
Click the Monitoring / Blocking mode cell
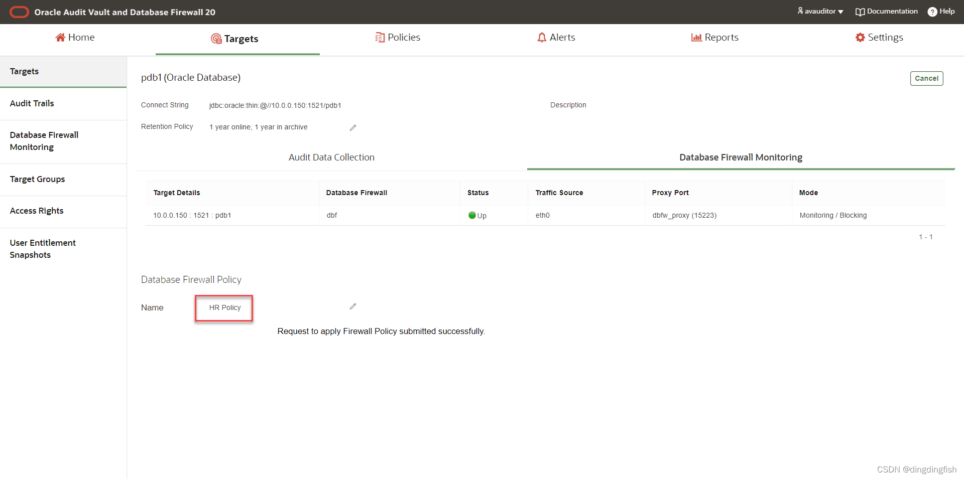tap(833, 215)
